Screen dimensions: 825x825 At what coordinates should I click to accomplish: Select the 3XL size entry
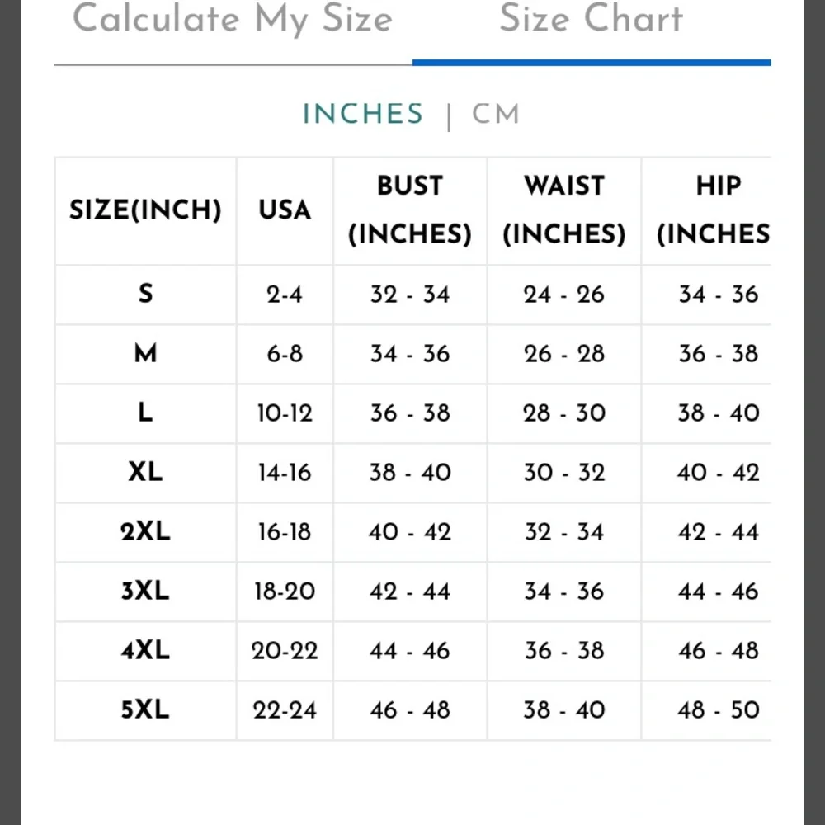(x=145, y=592)
